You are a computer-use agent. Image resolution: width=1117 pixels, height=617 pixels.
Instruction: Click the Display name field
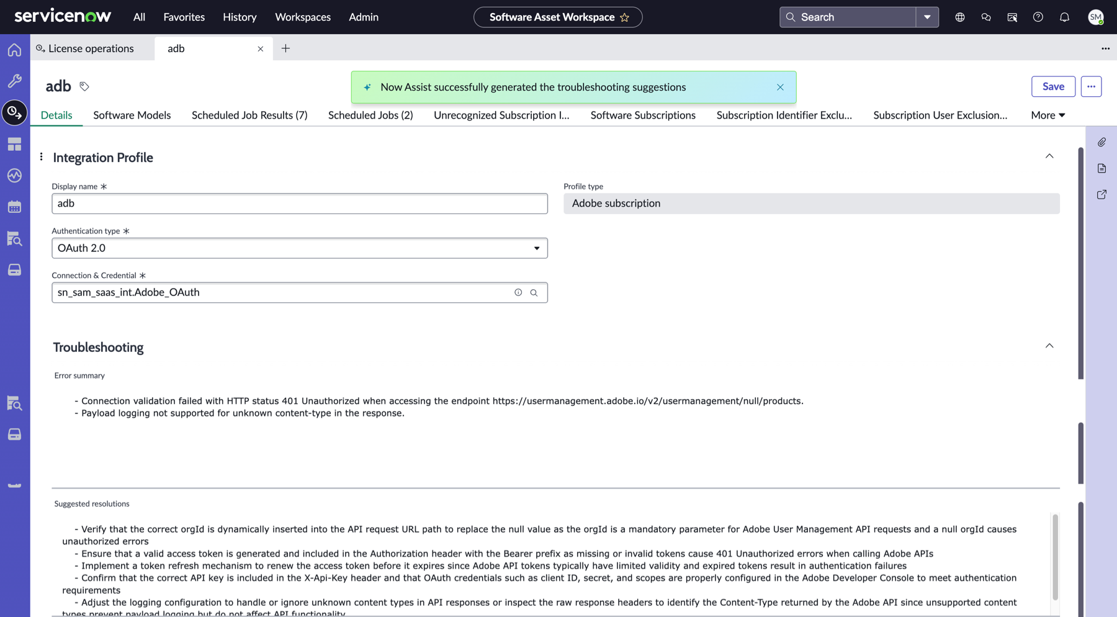pyautogui.click(x=300, y=204)
